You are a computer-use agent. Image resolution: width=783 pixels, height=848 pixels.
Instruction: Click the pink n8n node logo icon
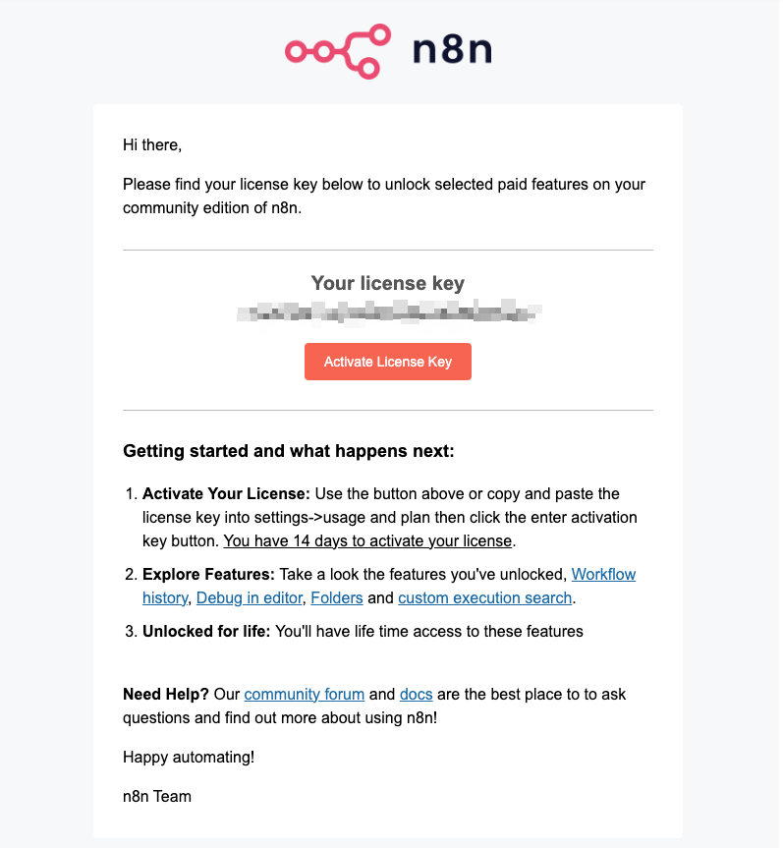(x=338, y=51)
